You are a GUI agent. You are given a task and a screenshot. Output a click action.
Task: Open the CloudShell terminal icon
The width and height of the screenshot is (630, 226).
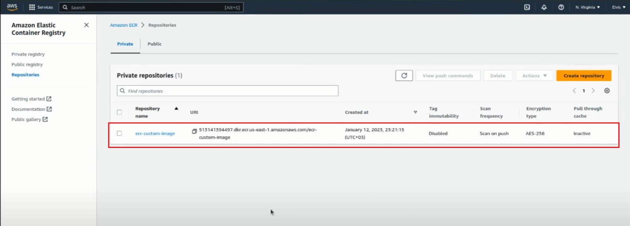click(527, 7)
